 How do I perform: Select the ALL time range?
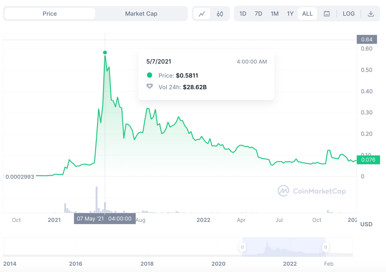click(308, 14)
